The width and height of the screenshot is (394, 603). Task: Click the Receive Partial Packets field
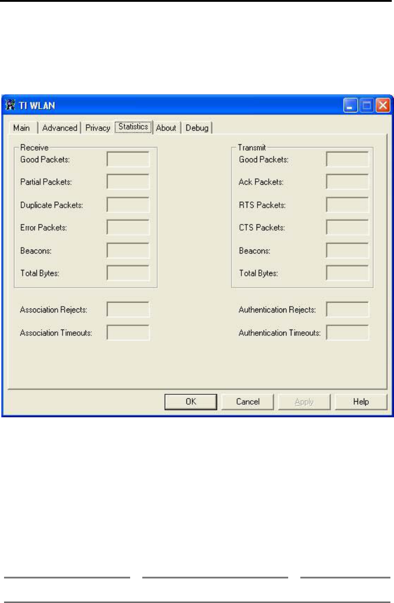click(x=128, y=182)
